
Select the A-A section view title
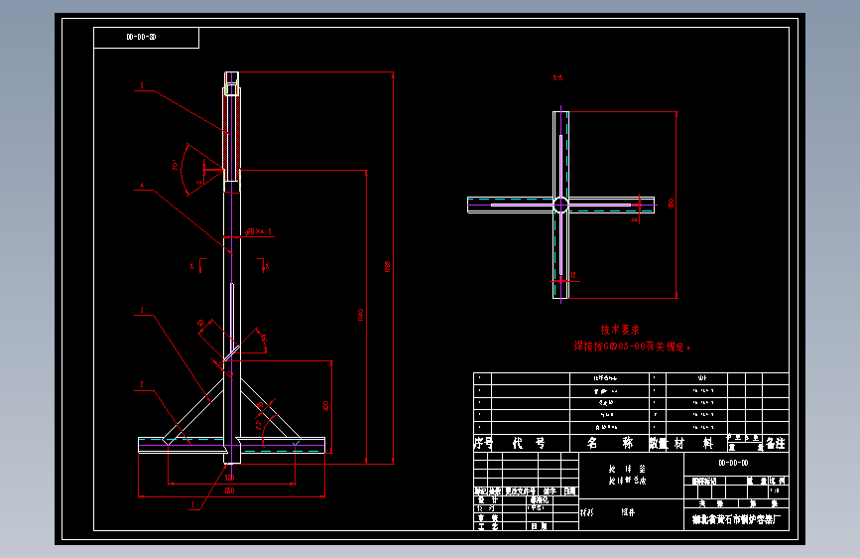[557, 78]
